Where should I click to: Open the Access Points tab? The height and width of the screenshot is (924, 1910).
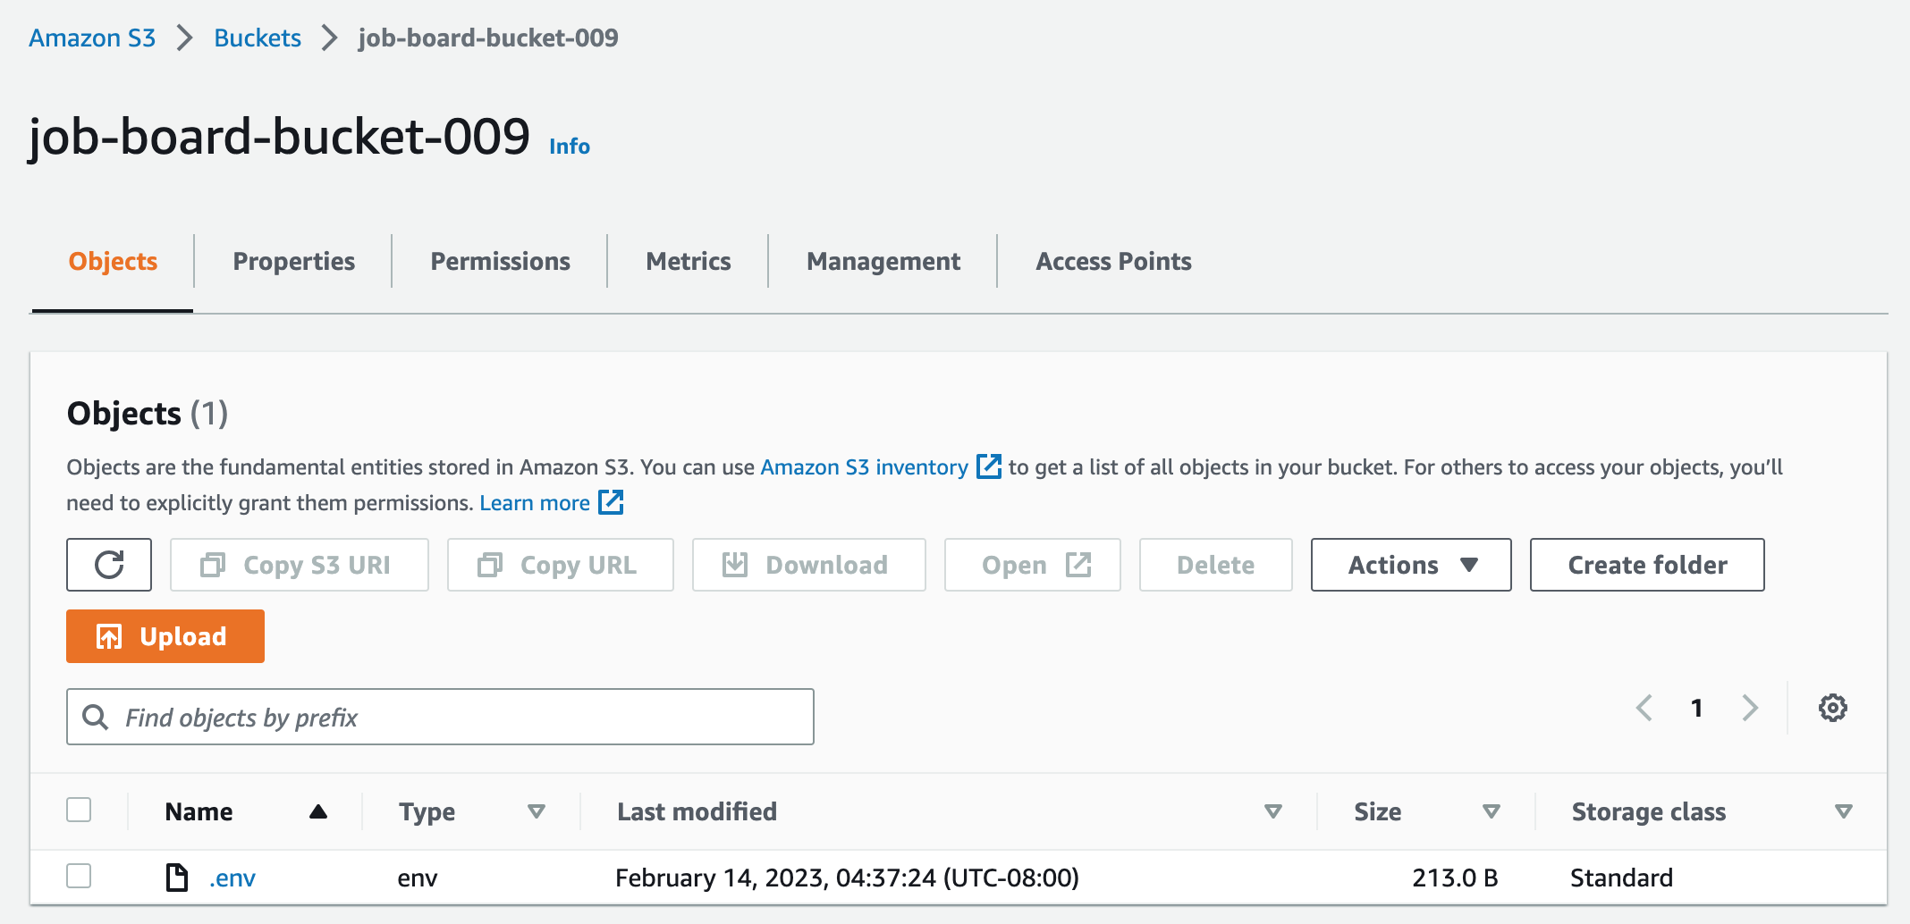click(x=1113, y=261)
